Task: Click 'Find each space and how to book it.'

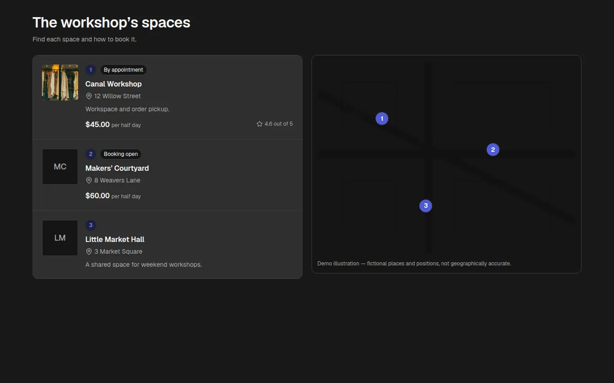Action: point(84,39)
